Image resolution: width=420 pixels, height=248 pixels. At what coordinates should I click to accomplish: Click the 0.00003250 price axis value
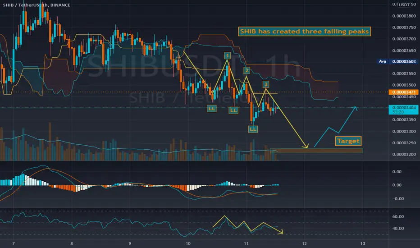tap(404, 143)
